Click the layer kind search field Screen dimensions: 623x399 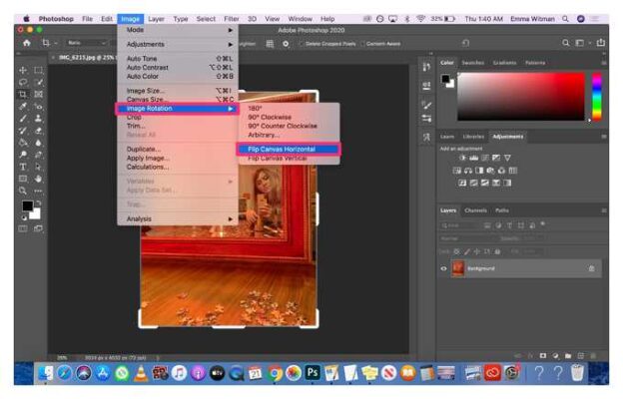click(459, 225)
